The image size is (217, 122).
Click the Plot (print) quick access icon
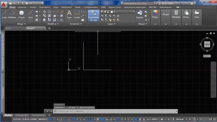tap(26, 3)
